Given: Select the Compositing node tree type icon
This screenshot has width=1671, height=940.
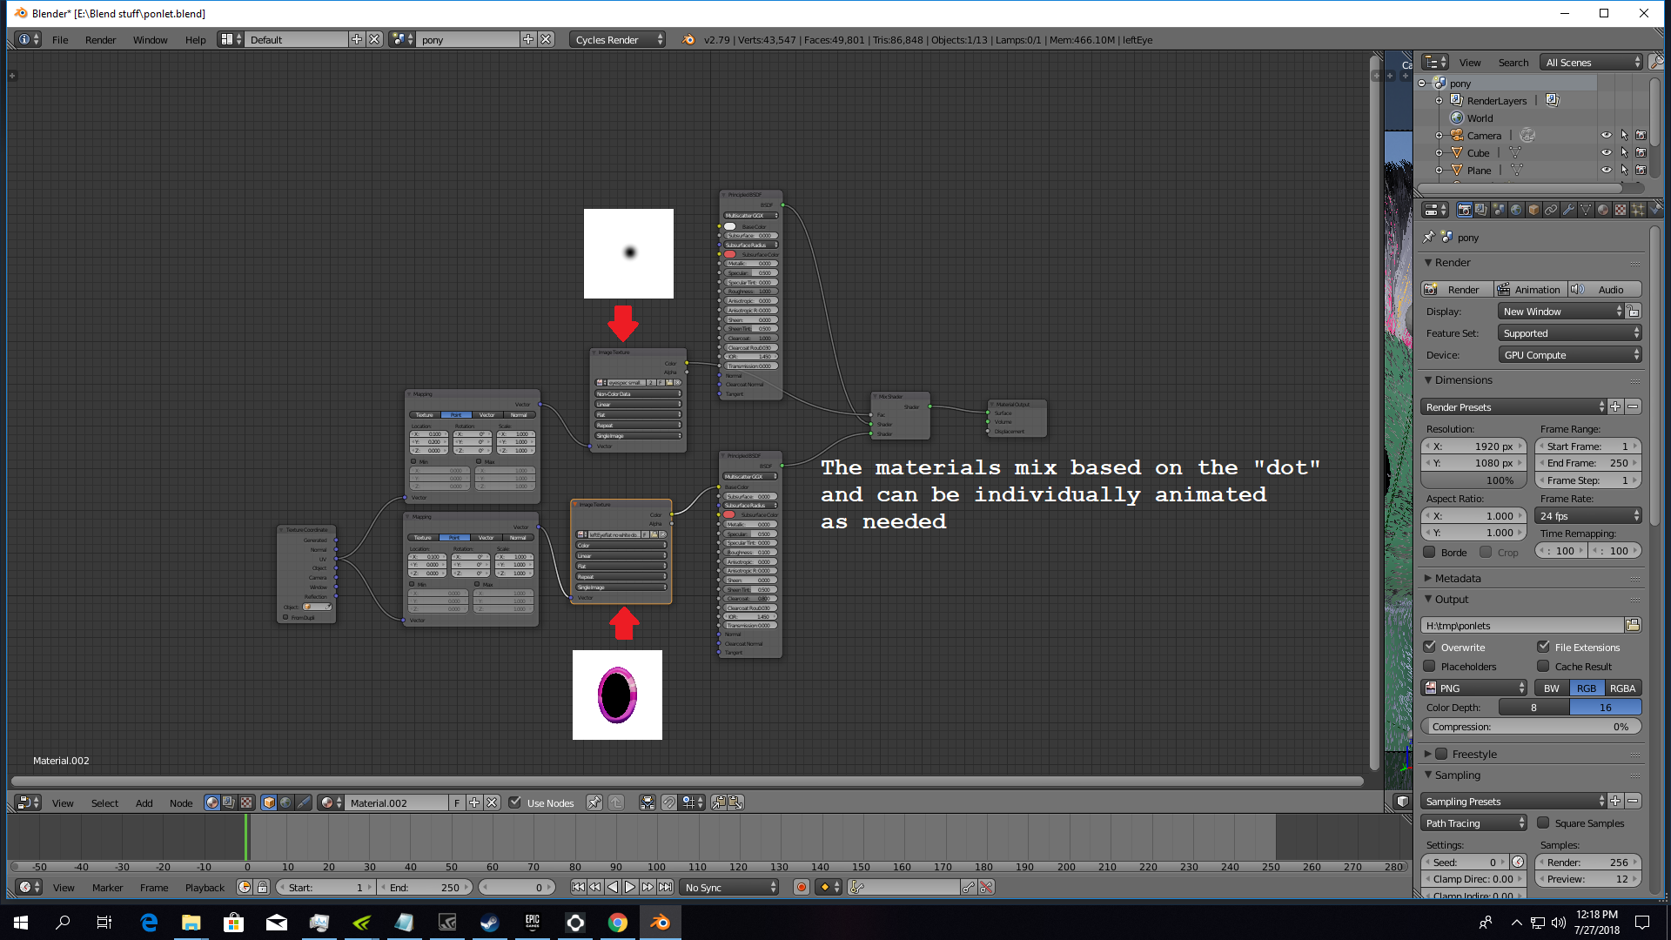Looking at the screenshot, I should pyautogui.click(x=228, y=802).
